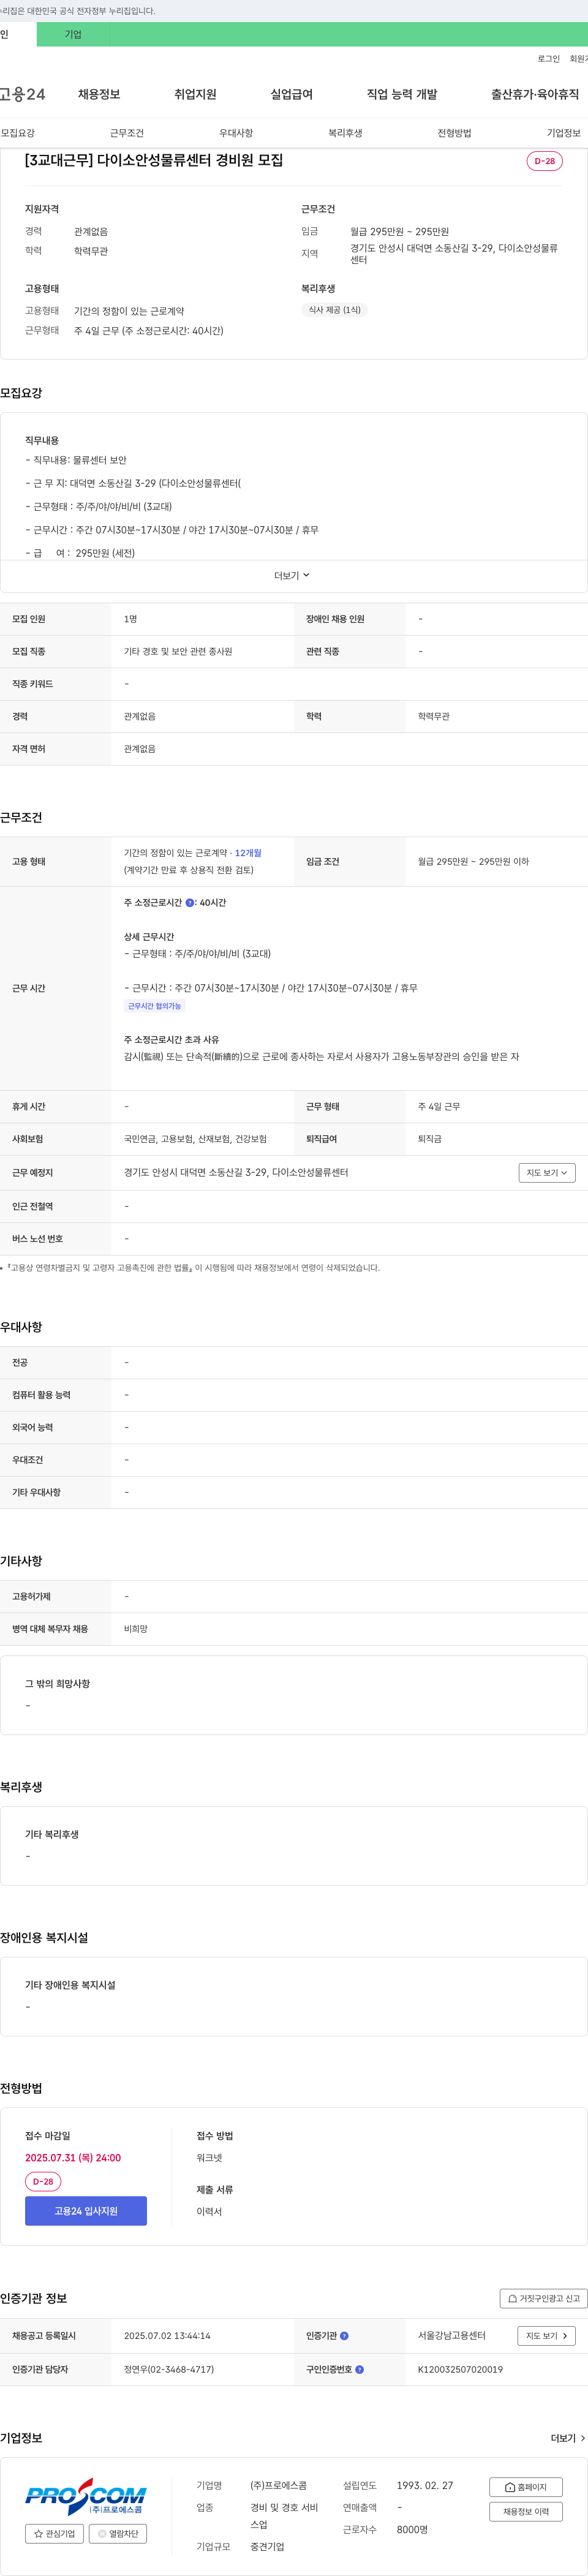
Task: Click the 이력서 submission document text
Action: (x=209, y=2211)
